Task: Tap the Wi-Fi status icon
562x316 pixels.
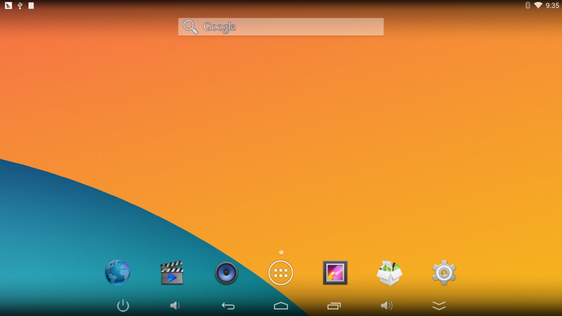Action: pyautogui.click(x=538, y=6)
